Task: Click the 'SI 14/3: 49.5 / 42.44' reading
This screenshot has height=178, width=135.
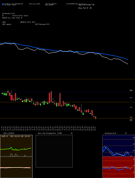Action: pos(20,16)
